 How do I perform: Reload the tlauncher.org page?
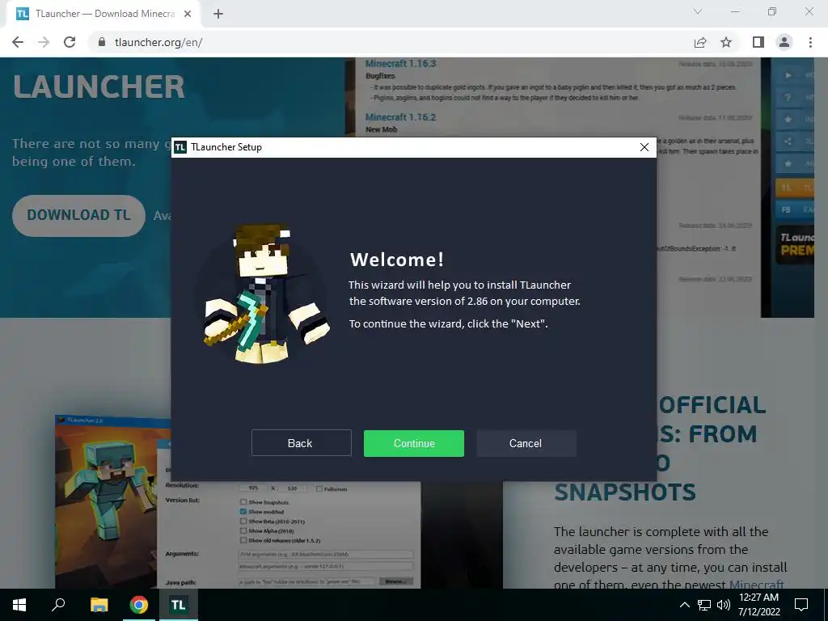70,42
